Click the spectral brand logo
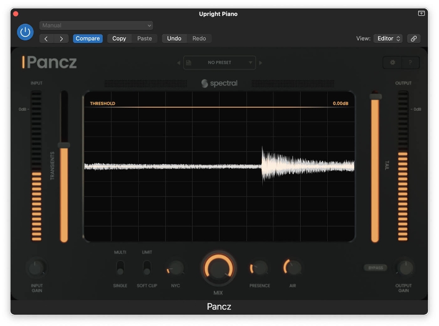Viewport: 439px width, 326px height. coord(219,83)
